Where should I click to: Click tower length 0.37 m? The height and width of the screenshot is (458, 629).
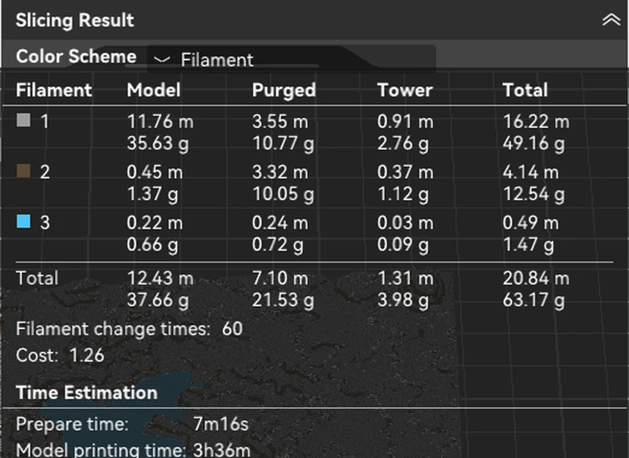point(405,172)
